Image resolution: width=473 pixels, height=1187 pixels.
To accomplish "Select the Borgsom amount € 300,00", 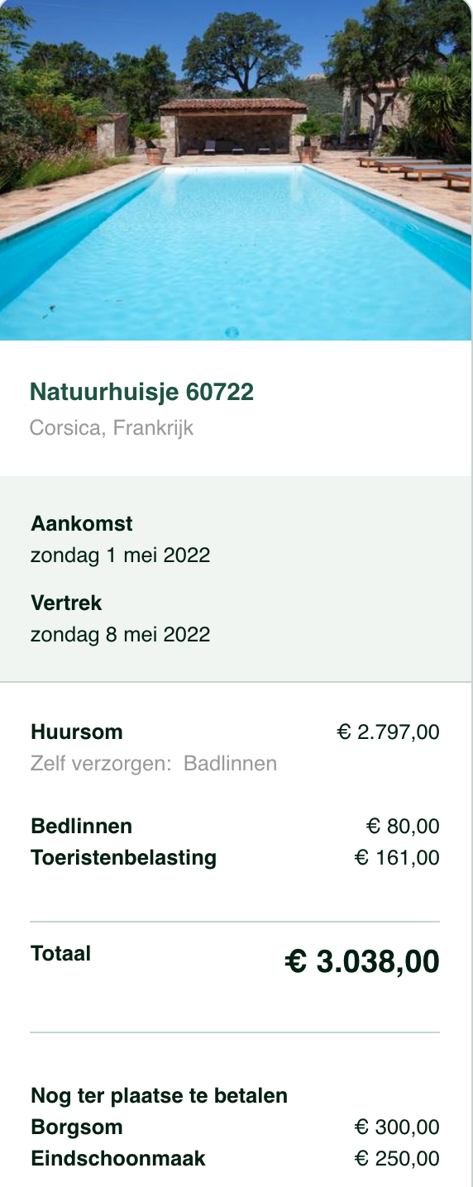I will [x=397, y=1127].
